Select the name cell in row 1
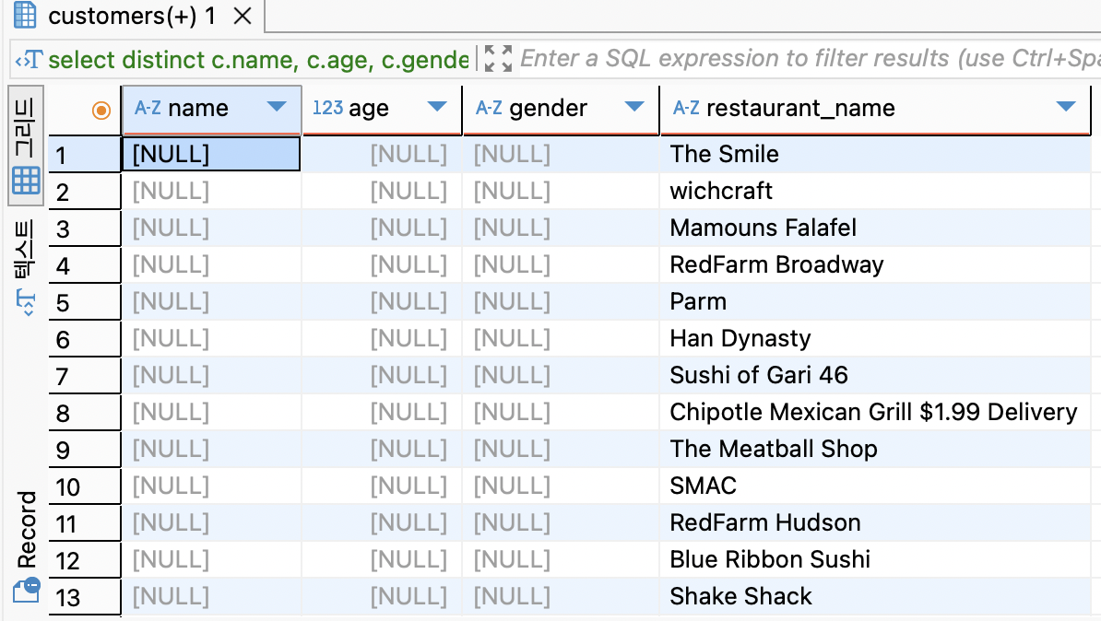Screen dimensions: 1101x621 coord(211,155)
